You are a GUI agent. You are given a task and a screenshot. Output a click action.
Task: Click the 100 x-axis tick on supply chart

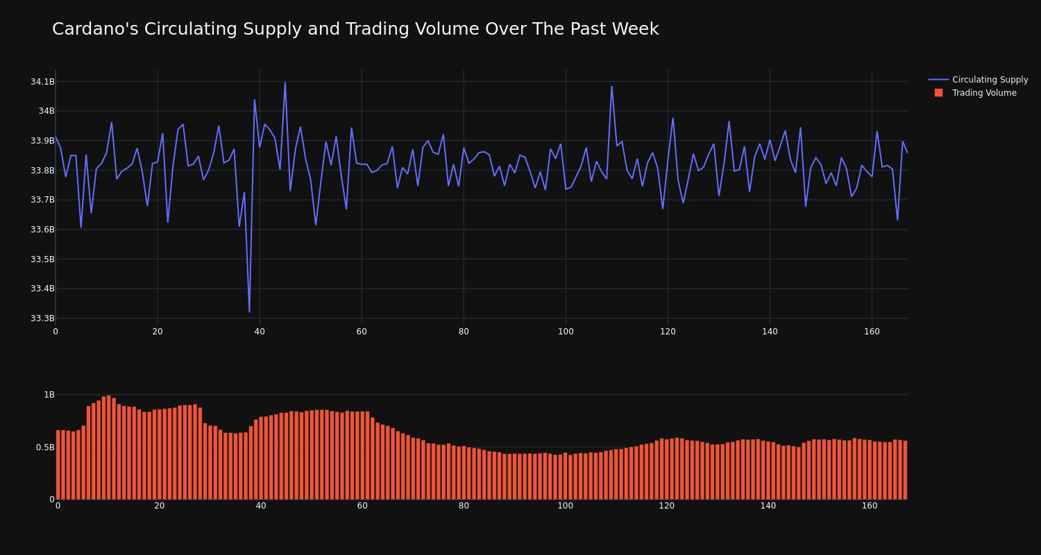tap(566, 332)
